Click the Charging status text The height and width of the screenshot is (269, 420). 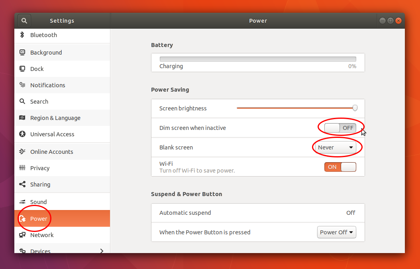171,66
